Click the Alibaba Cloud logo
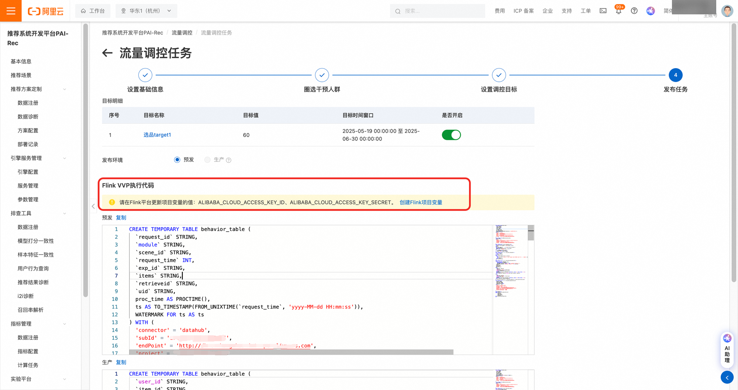Image resolution: width=738 pixels, height=390 pixels. point(45,11)
